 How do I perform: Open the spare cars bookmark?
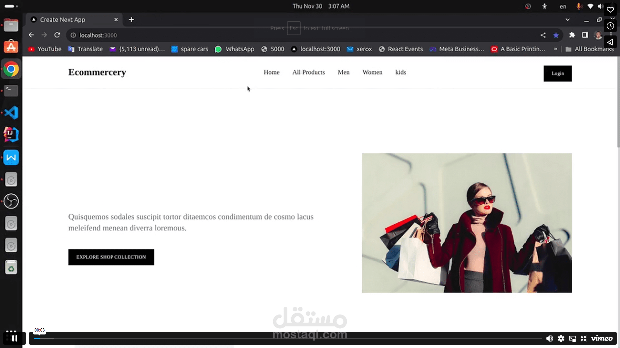click(x=190, y=49)
